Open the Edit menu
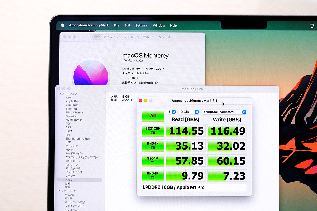The width and height of the screenshot is (317, 211). [127, 25]
